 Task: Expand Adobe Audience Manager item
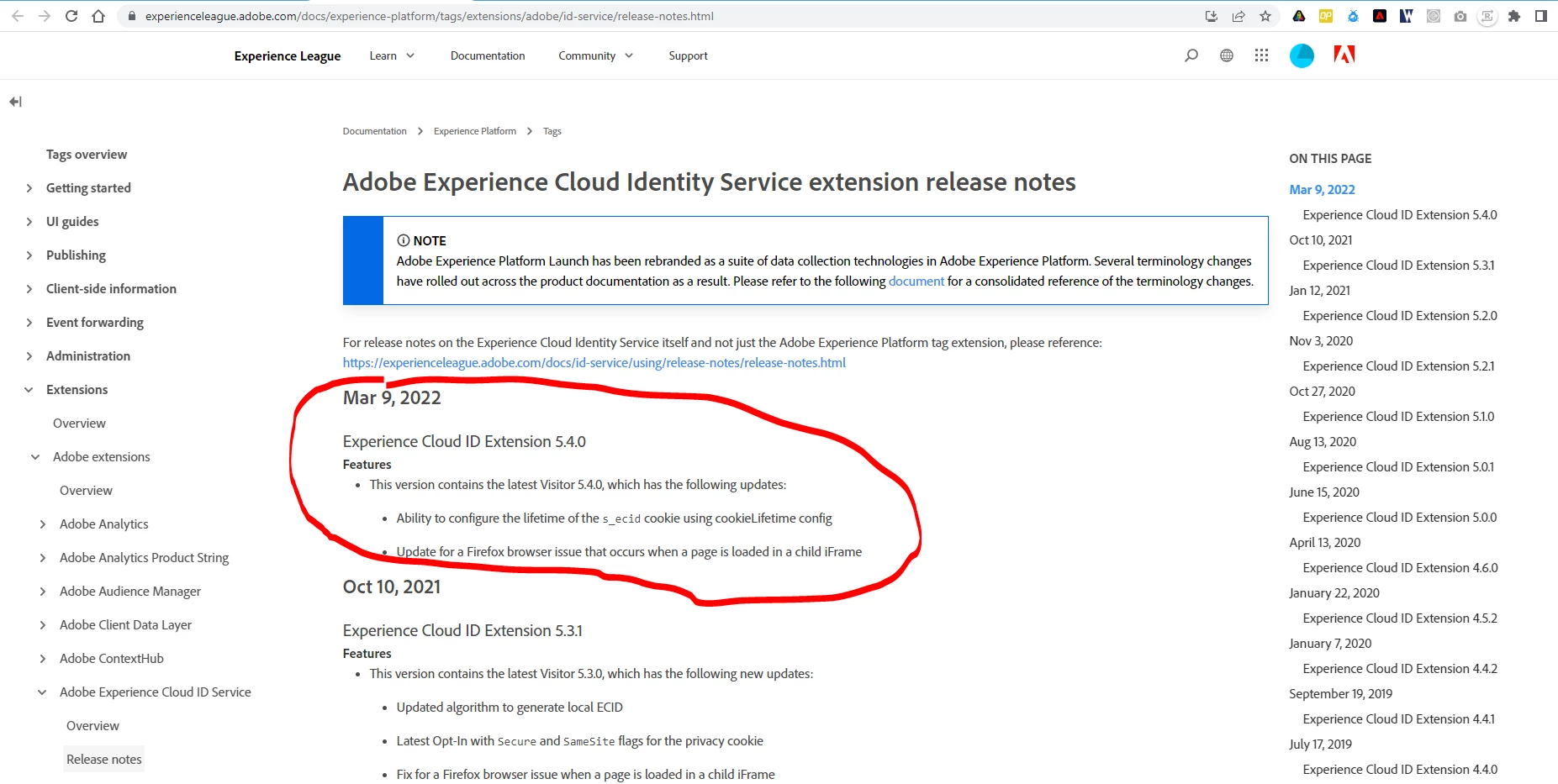43,592
